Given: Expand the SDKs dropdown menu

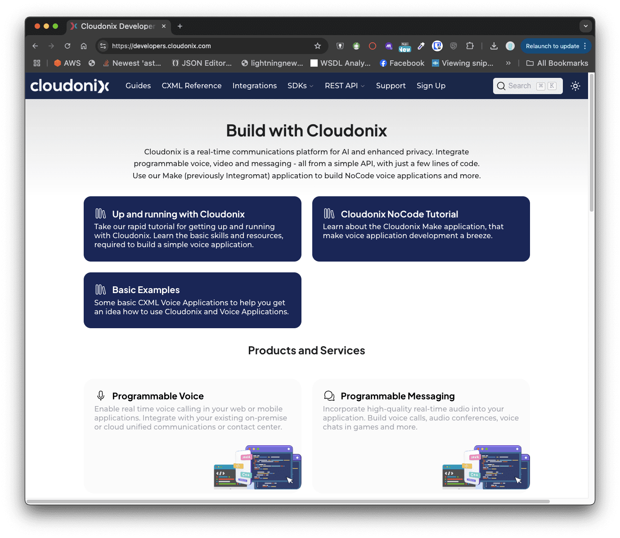Looking at the screenshot, I should tap(300, 86).
